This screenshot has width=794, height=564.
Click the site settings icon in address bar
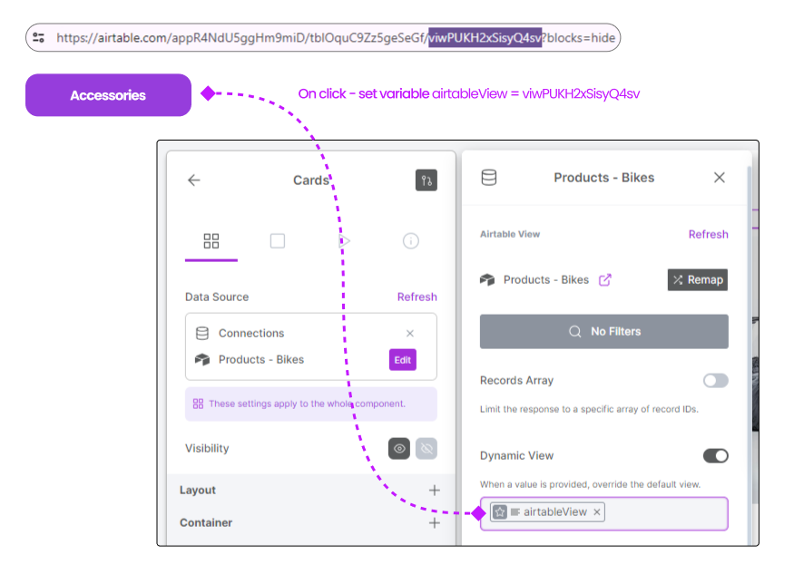pos(38,37)
